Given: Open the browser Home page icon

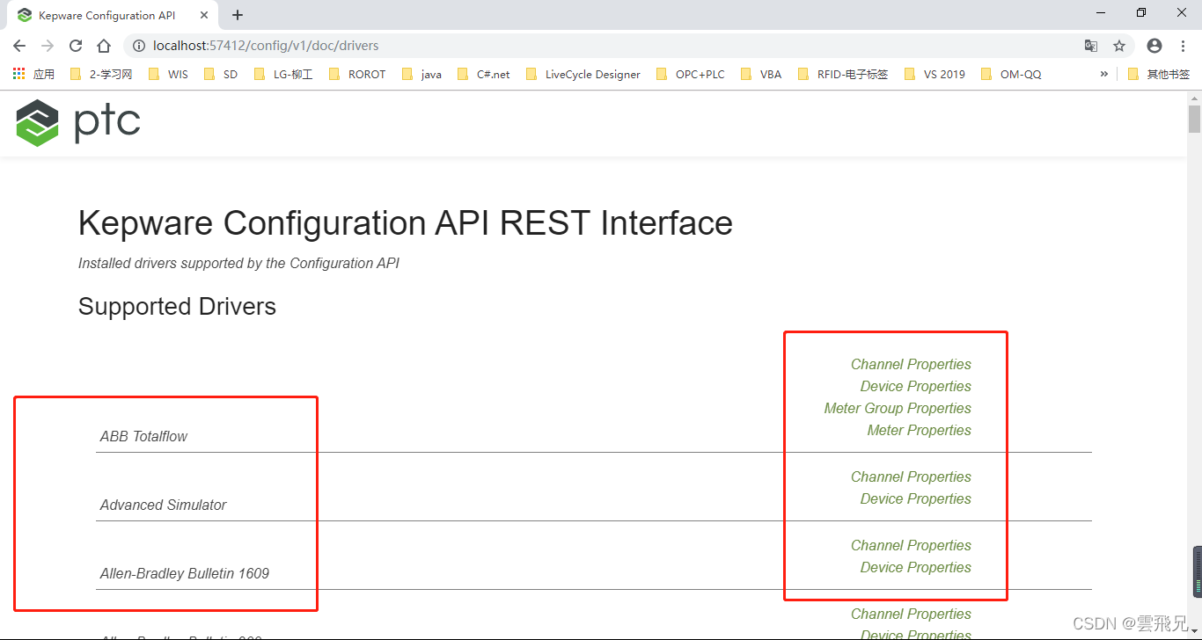Looking at the screenshot, I should [104, 46].
